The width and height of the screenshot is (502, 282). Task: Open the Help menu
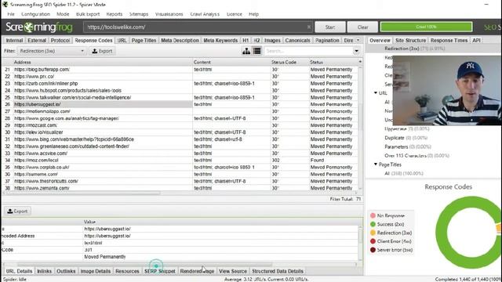click(253, 14)
